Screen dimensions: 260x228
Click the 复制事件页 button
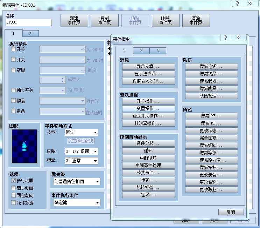[105, 20]
